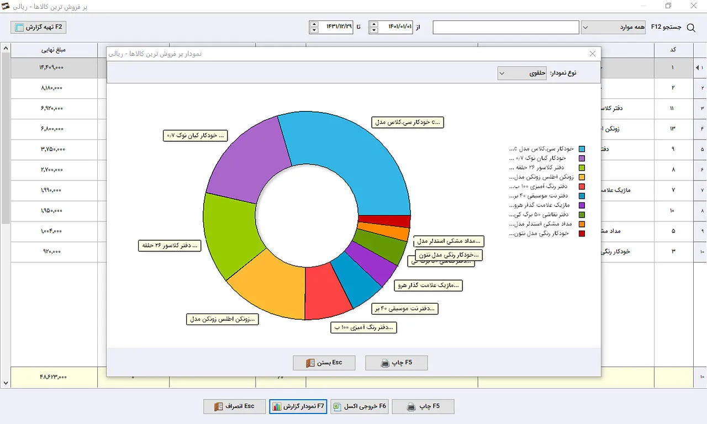Click the F5 چاپ button in chart dialog
The image size is (707, 424).
pyautogui.click(x=397, y=363)
